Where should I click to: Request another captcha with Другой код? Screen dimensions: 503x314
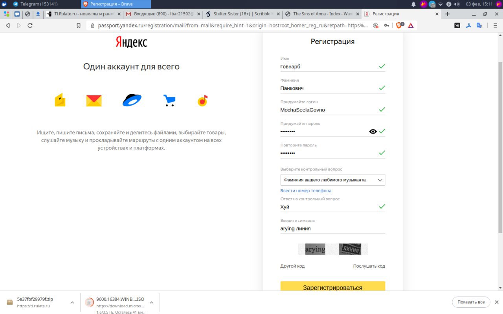tap(292, 266)
